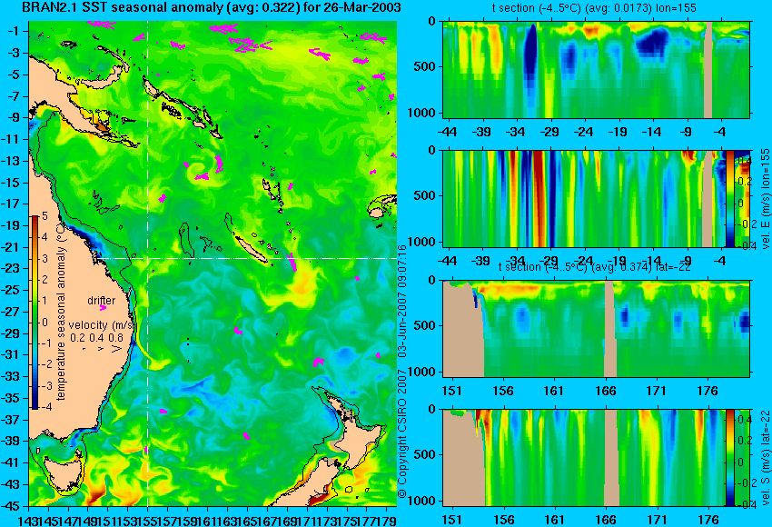Click the 't section ... lon=155' panel title
The height and width of the screenshot is (527, 772).
pos(594,8)
